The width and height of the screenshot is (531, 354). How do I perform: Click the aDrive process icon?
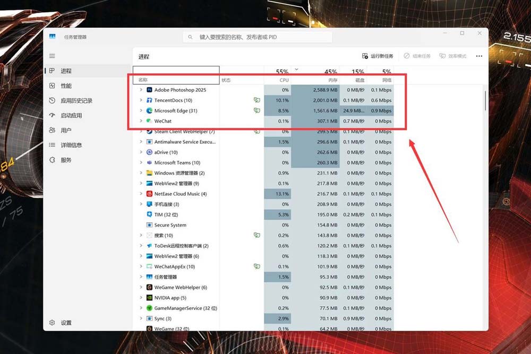click(x=149, y=152)
